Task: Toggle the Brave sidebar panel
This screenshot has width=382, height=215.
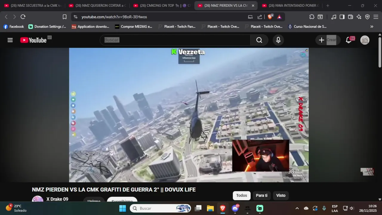Action: [342, 17]
